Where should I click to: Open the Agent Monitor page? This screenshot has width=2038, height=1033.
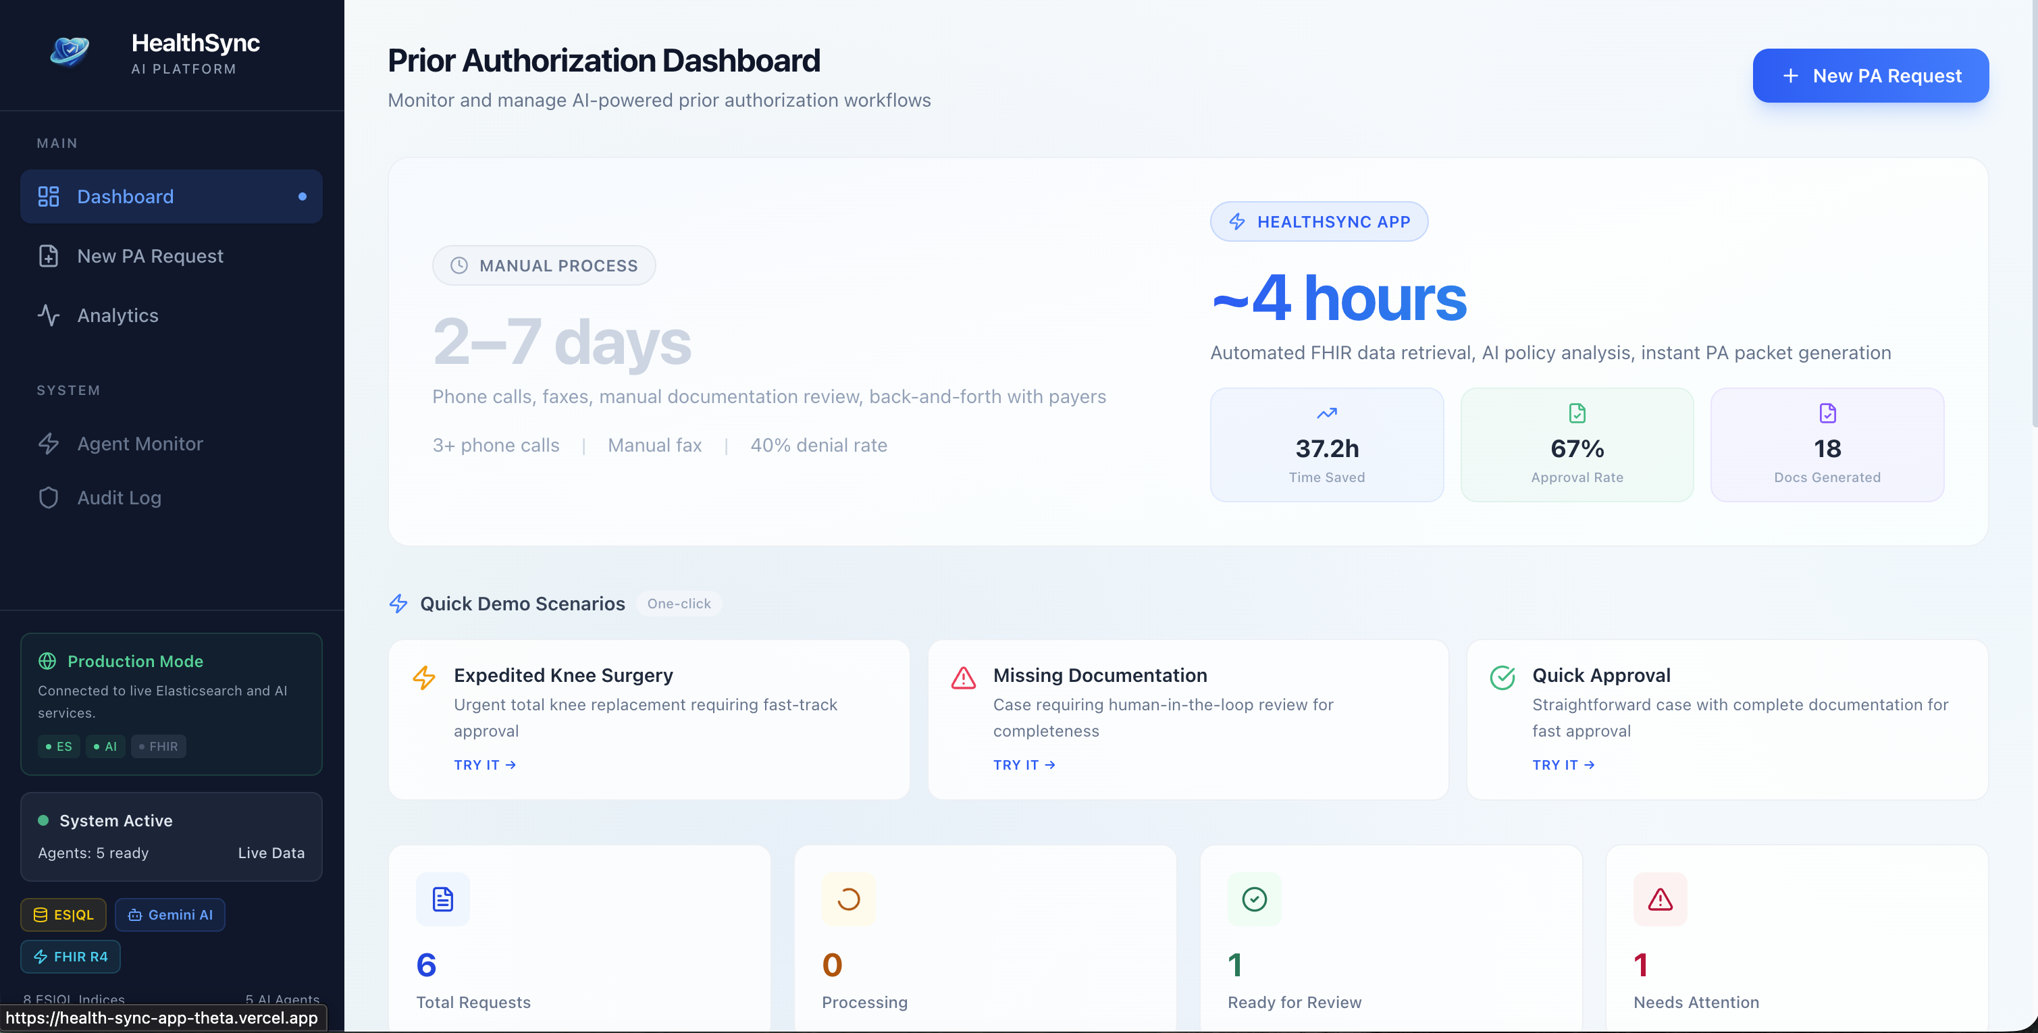click(x=139, y=444)
